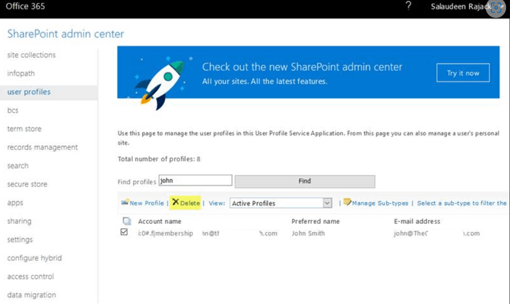
Task: Click the Find profiles input field
Action: tap(195, 181)
